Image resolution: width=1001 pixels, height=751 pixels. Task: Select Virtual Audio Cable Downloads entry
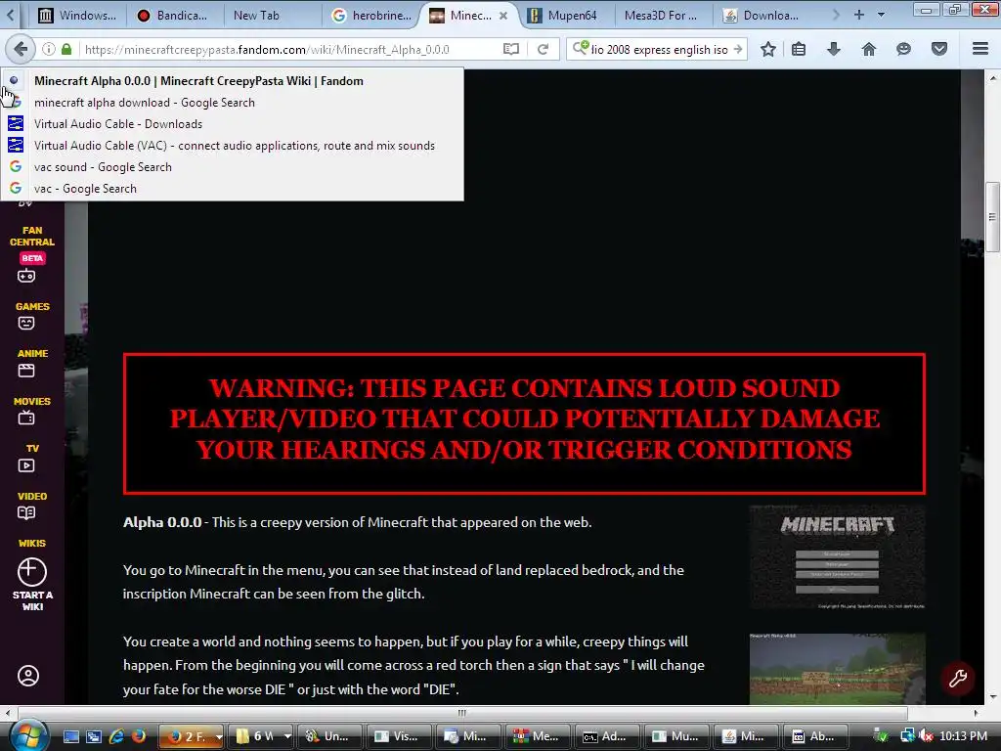[232, 124]
